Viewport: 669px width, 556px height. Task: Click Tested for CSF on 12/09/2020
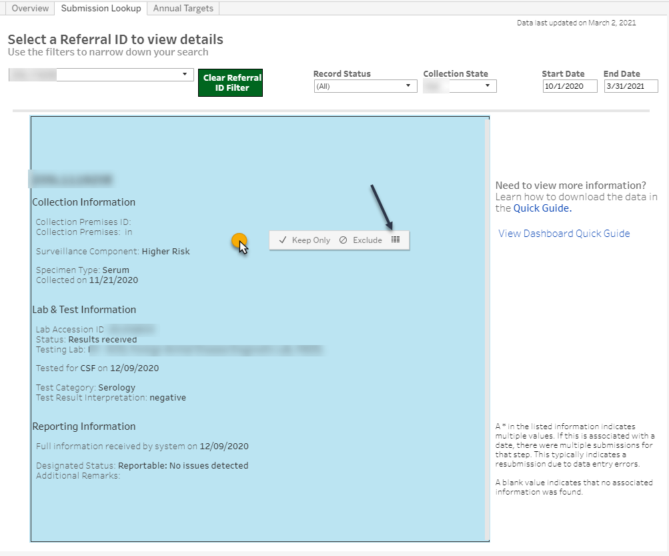(x=97, y=368)
